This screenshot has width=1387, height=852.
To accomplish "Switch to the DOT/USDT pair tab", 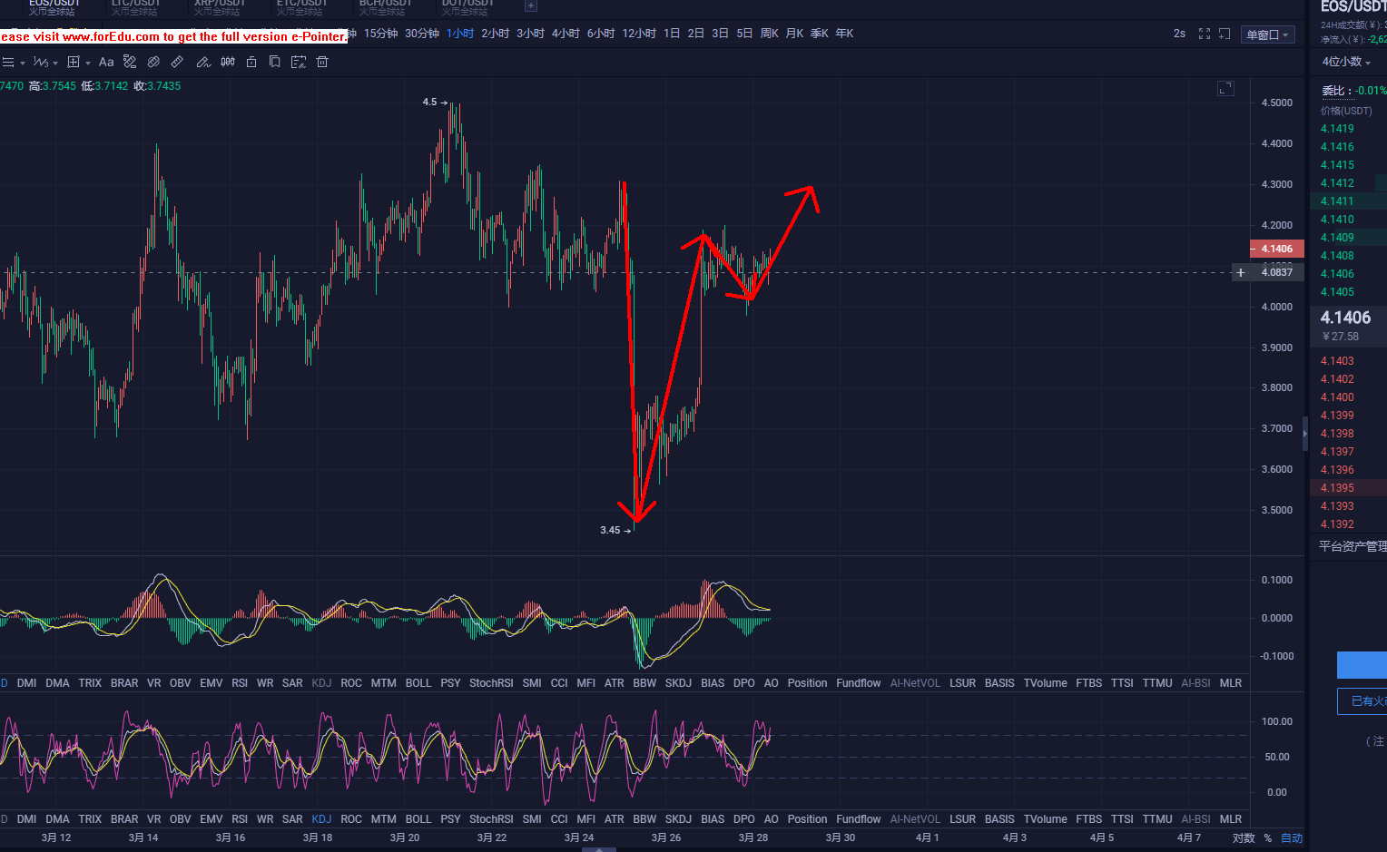I will 467,7.
